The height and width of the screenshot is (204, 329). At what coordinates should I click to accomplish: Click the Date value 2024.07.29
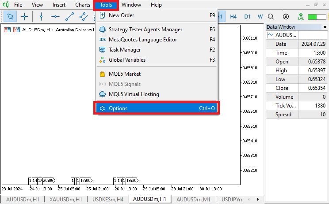pyautogui.click(x=313, y=44)
